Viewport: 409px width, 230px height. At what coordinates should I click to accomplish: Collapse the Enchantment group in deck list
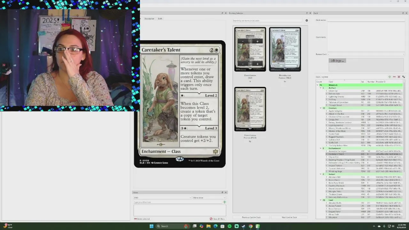(320, 148)
